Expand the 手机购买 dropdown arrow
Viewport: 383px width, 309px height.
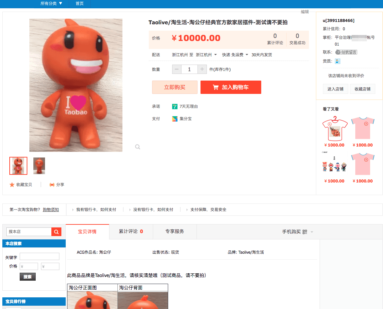pos(312,232)
